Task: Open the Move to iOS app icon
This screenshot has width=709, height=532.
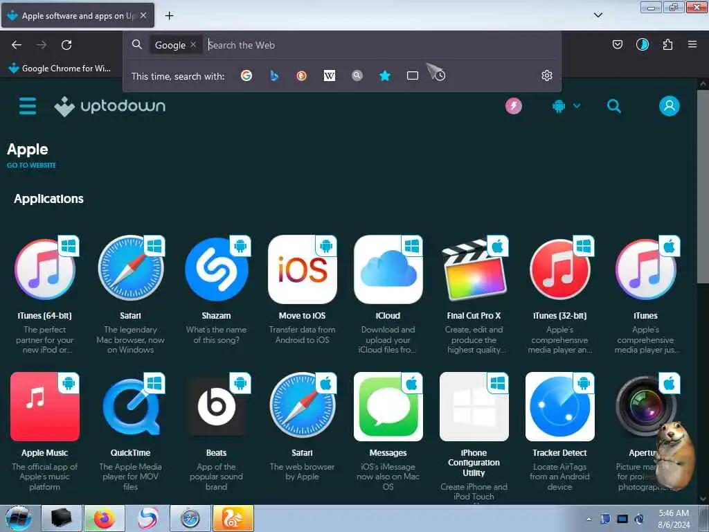Action: click(302, 269)
